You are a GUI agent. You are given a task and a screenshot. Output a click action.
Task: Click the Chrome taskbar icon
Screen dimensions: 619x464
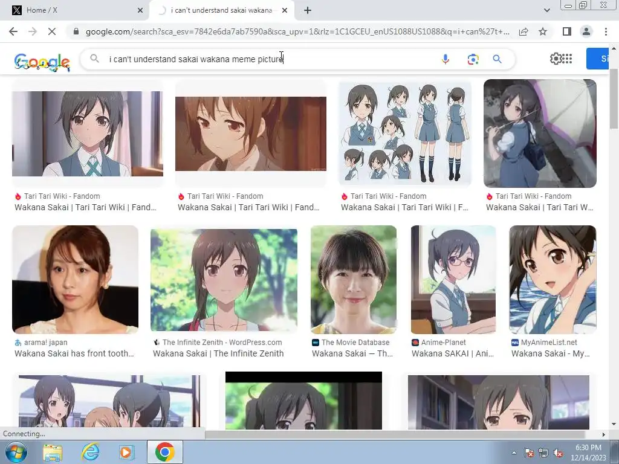(164, 452)
